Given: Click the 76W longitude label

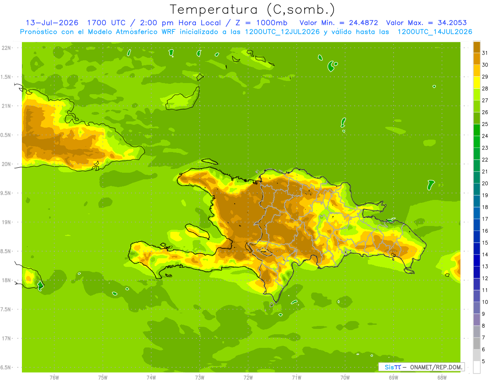Looking at the screenshot, I should pos(54,378).
